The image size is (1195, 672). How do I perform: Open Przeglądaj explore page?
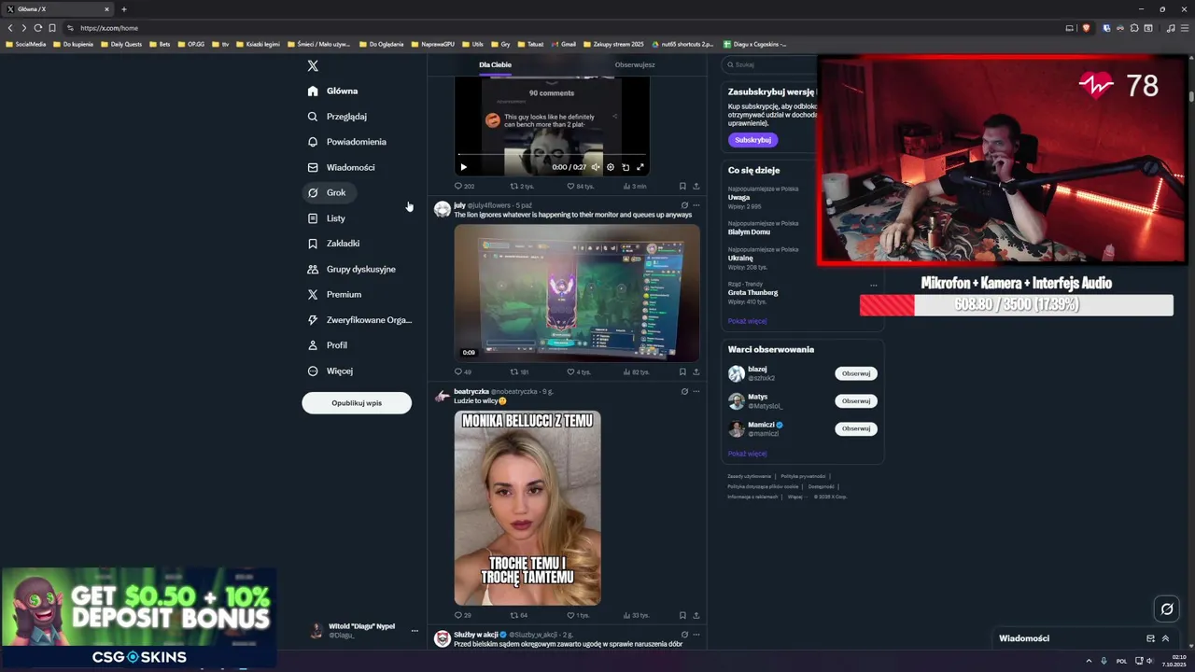(x=337, y=117)
